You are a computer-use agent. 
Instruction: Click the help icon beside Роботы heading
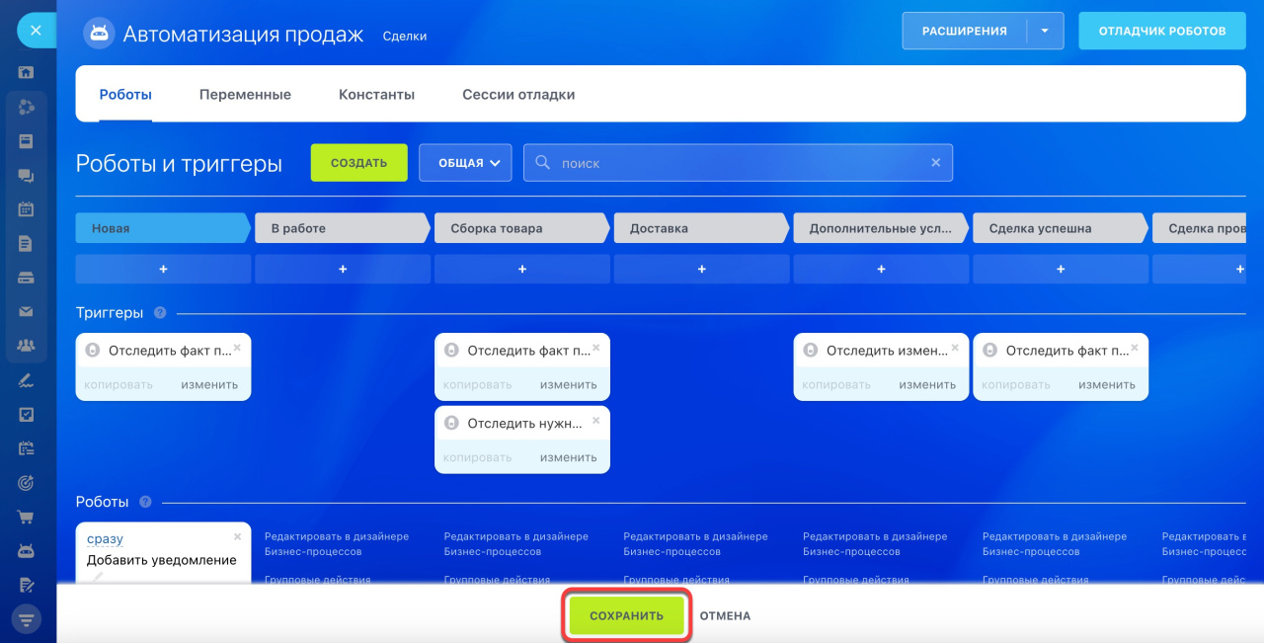click(146, 502)
